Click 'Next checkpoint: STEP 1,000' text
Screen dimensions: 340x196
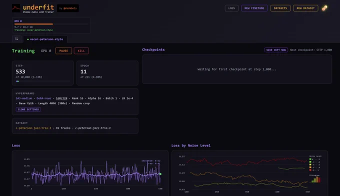tap(311, 50)
